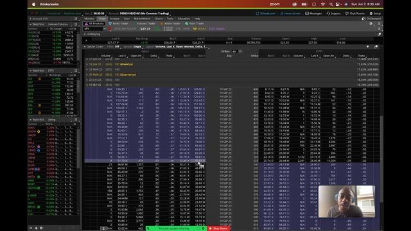The height and width of the screenshot is (231, 411).
Task: Open Trade tab settings gear icon
Action: click(x=371, y=24)
